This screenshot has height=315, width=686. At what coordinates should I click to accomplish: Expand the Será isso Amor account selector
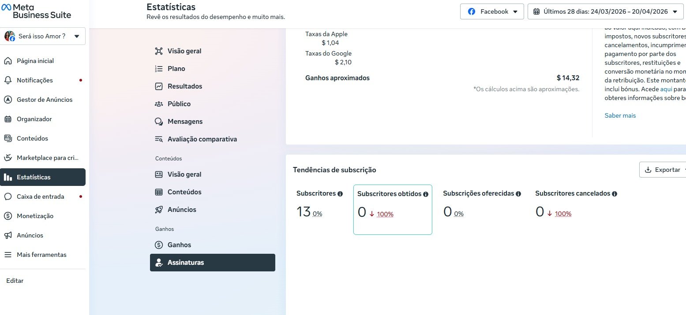coord(43,36)
